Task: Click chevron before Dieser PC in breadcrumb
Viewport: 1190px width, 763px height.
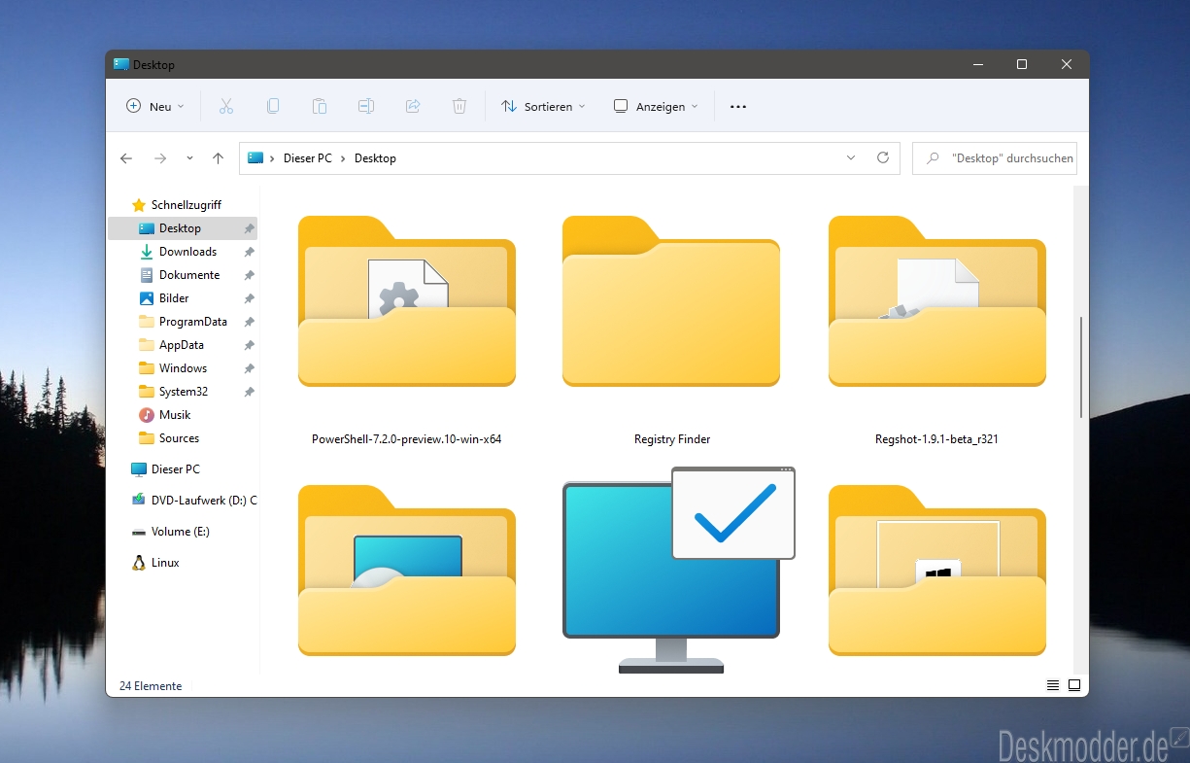Action: [x=273, y=158]
